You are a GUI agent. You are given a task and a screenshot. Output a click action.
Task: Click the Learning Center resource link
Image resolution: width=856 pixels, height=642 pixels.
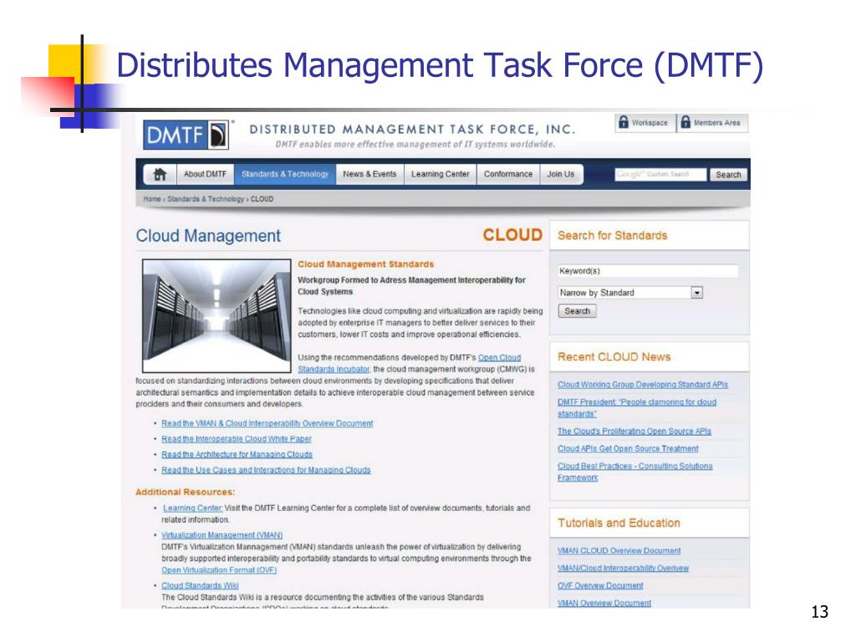(192, 508)
